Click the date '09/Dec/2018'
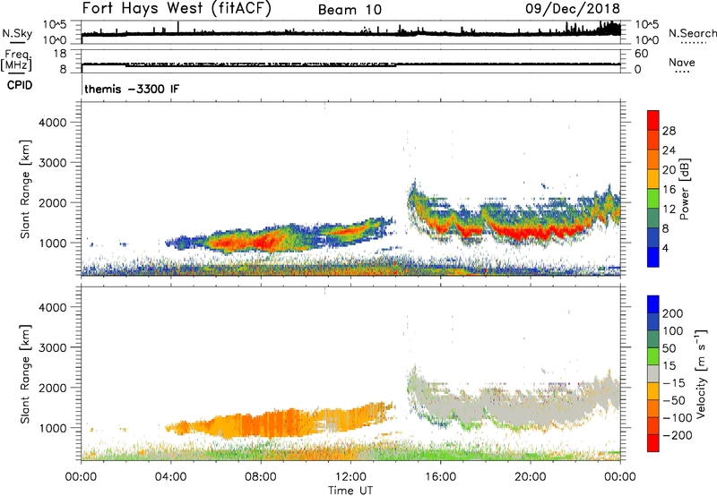This screenshot has width=717, height=496. point(573,9)
